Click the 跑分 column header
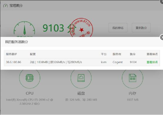The height and width of the screenshot is (115, 163). point(132,54)
